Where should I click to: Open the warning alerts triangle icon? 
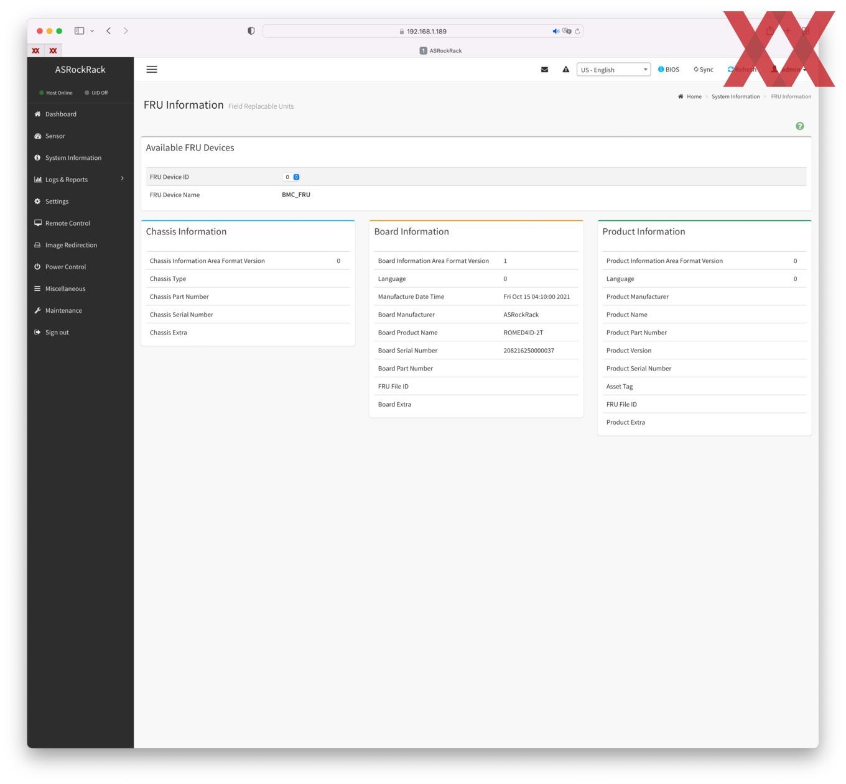coord(565,70)
